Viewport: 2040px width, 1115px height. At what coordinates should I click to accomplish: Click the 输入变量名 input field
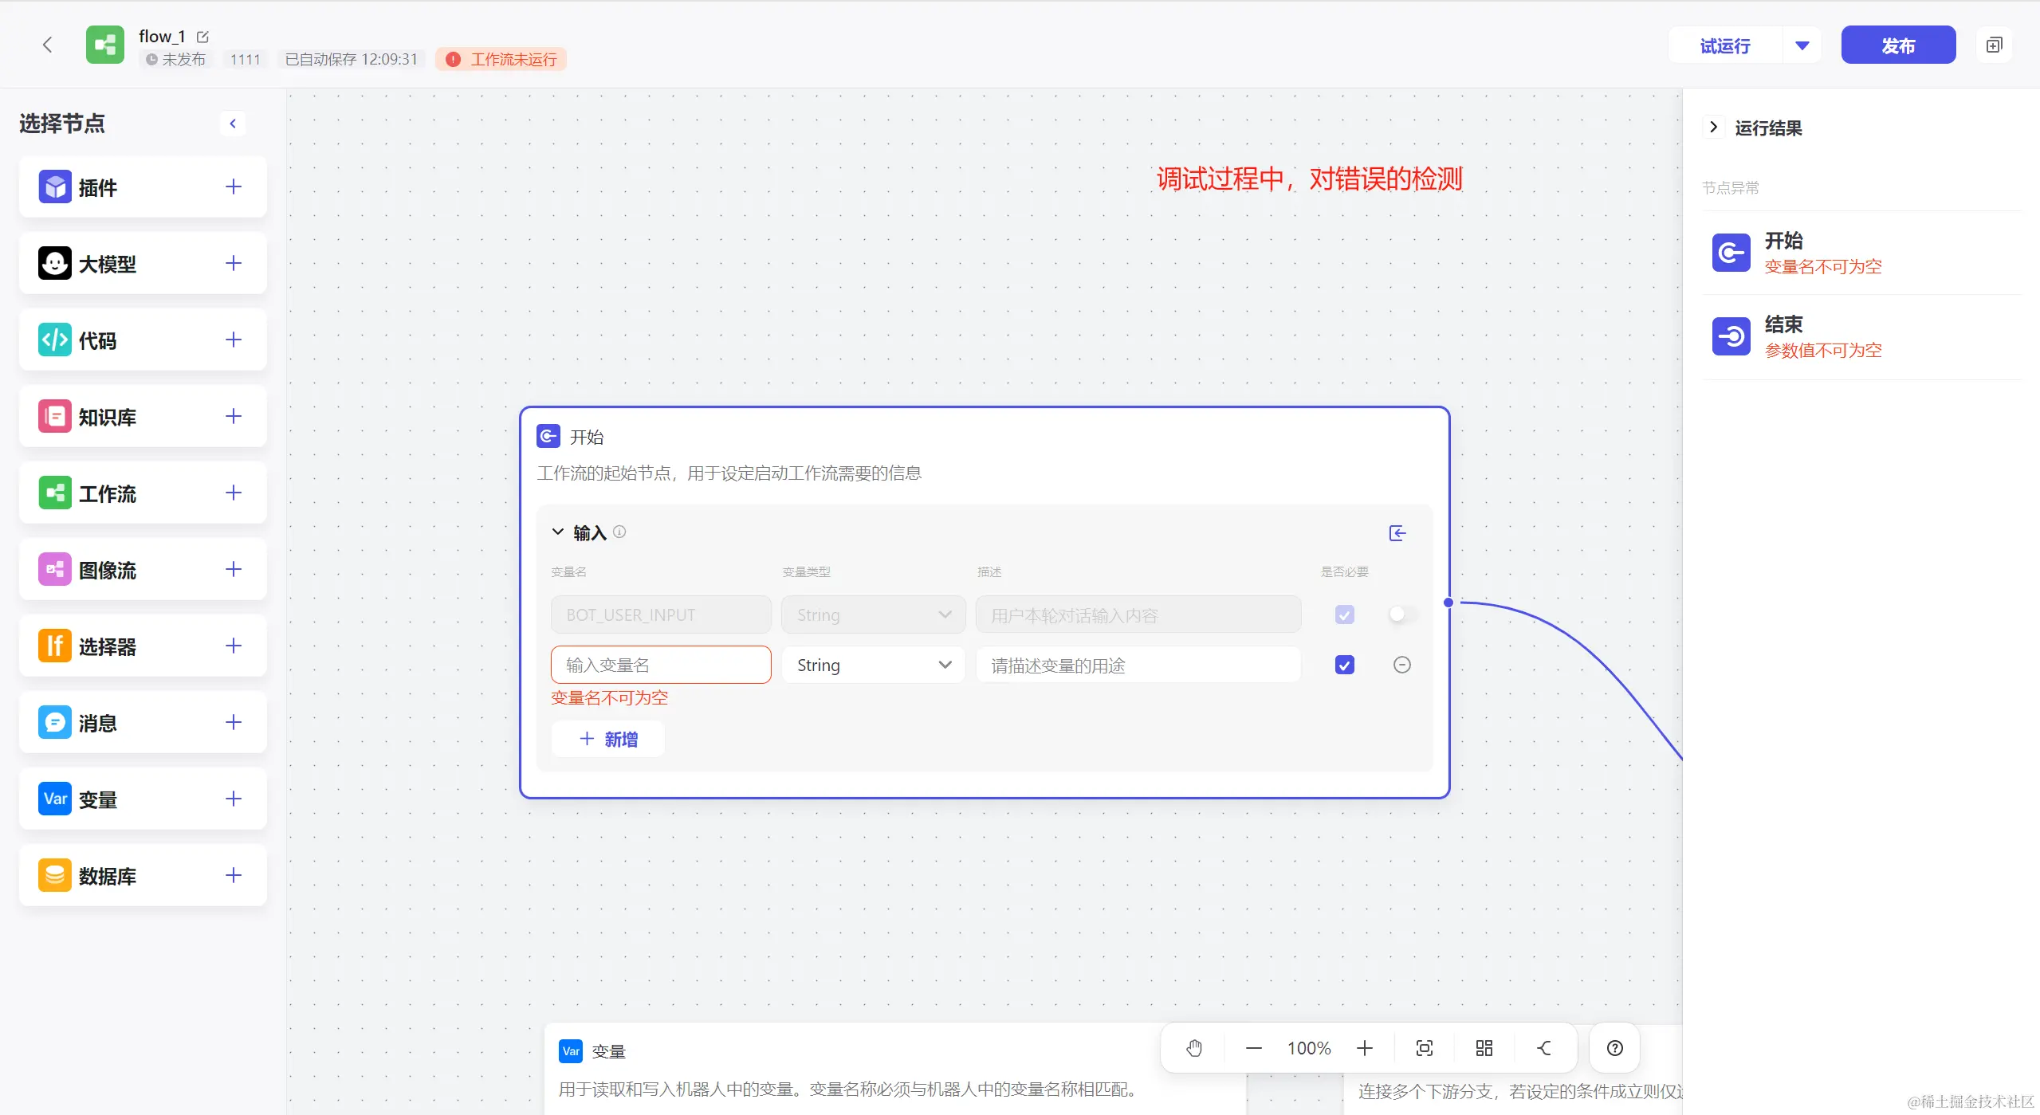(660, 665)
